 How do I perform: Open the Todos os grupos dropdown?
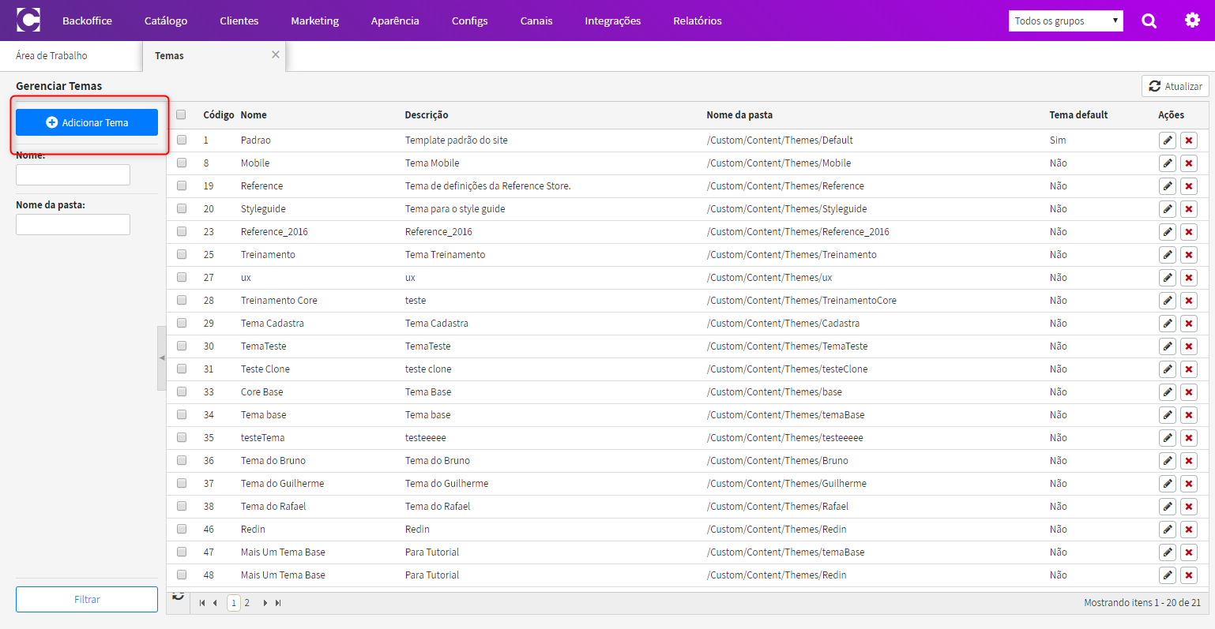point(1066,21)
